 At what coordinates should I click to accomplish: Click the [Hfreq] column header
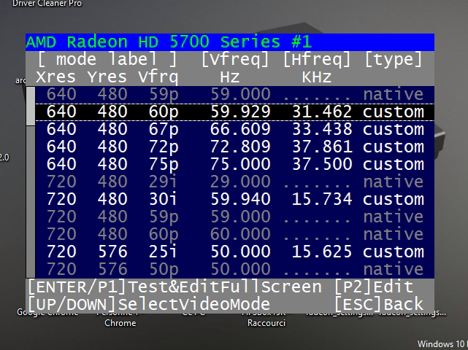pyautogui.click(x=317, y=59)
